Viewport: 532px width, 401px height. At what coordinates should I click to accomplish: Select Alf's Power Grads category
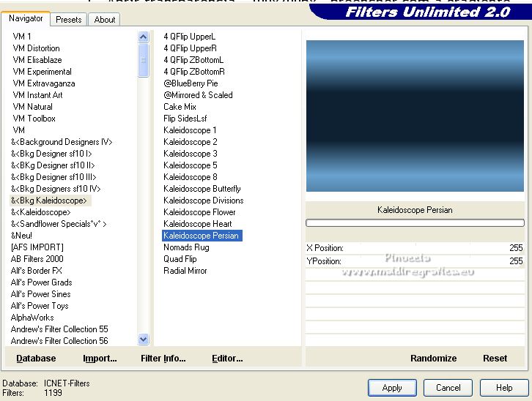point(41,282)
